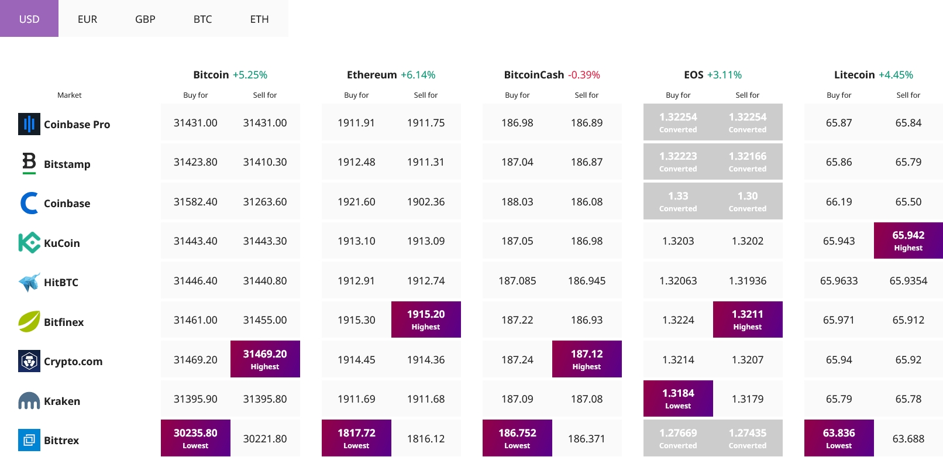Viewport: 943px width, 457px height.
Task: Click the Bitfinex leaf logo icon
Action: [x=29, y=321]
